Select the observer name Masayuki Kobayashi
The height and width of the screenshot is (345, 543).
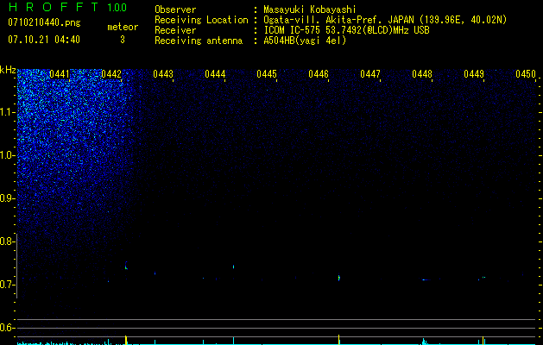pyautogui.click(x=310, y=9)
